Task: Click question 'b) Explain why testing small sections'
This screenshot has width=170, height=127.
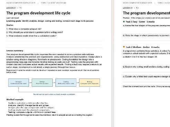Action: [x=147, y=67]
